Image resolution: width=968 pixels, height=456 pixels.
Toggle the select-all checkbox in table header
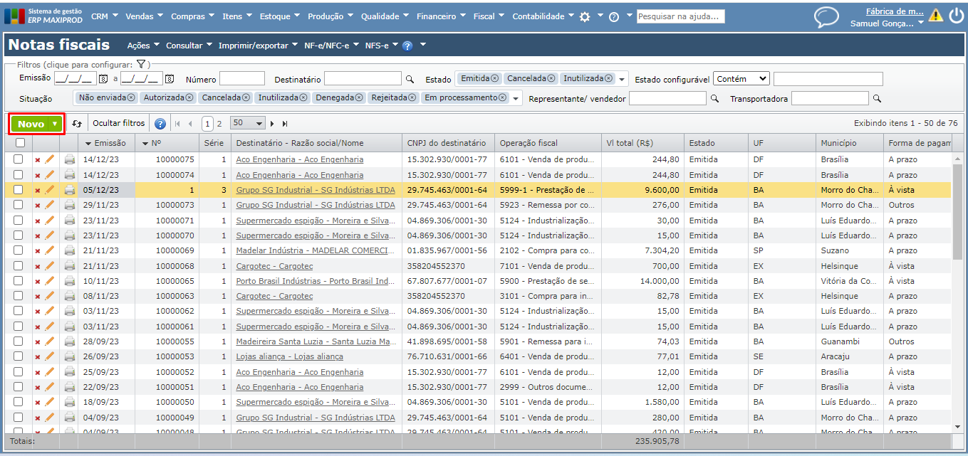click(x=20, y=143)
